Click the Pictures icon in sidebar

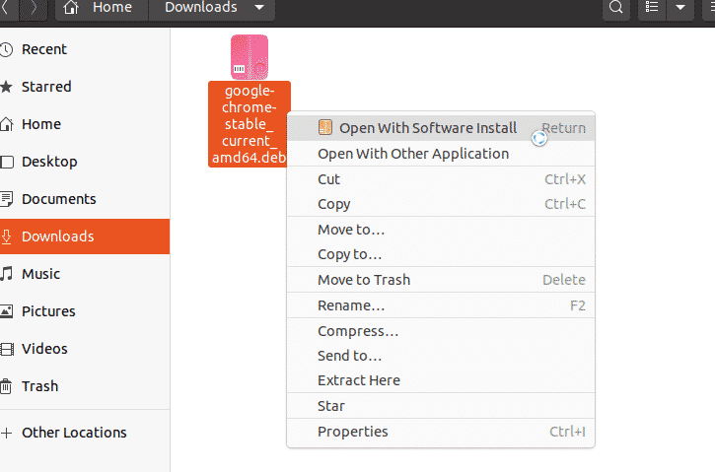click(6, 311)
